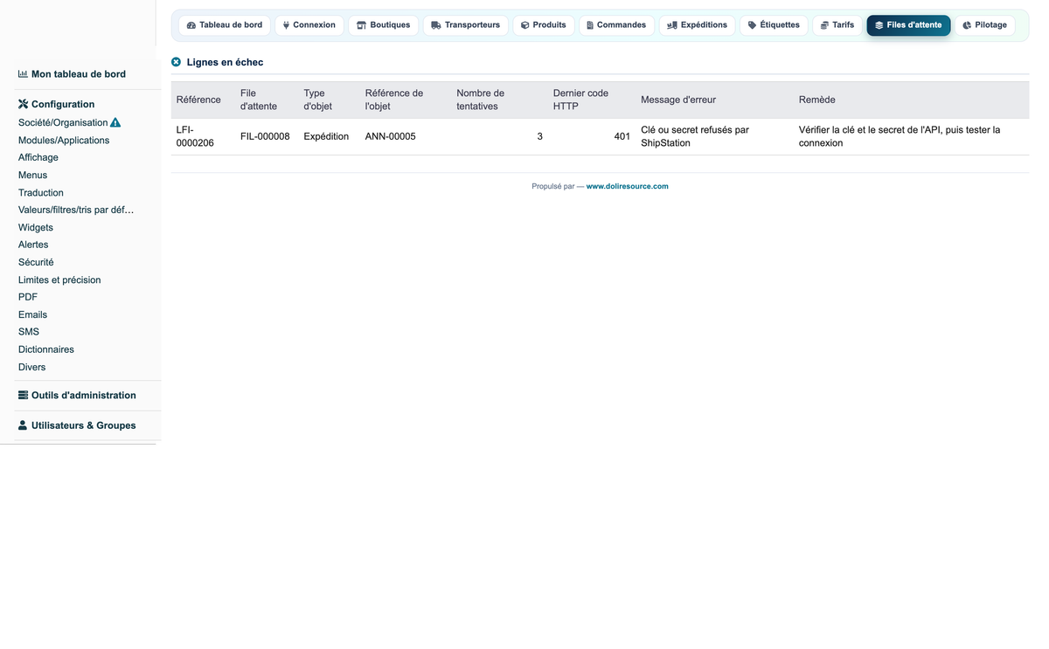Select Menus in the Configuration sidebar

33,175
